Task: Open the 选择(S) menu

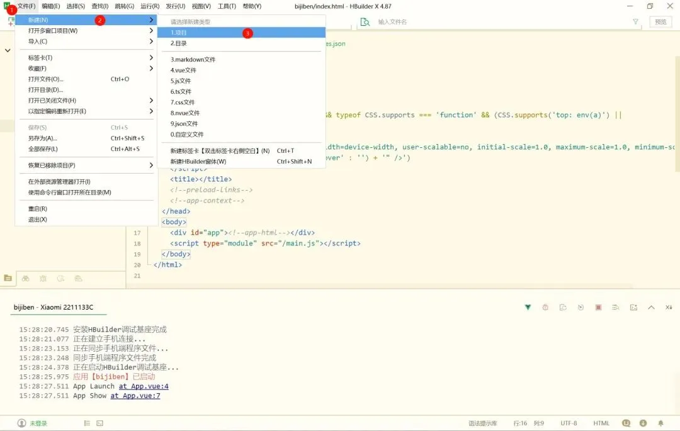Action: [76, 6]
